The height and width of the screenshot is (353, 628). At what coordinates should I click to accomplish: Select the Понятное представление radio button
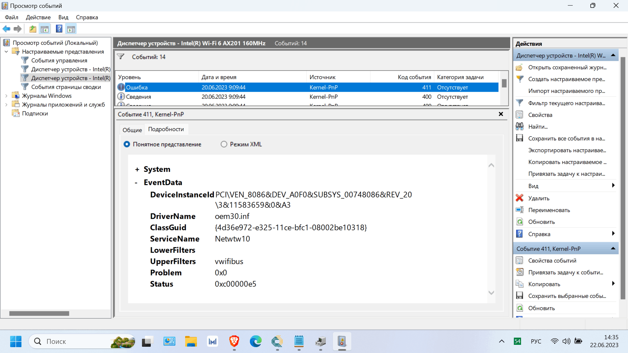click(x=127, y=144)
